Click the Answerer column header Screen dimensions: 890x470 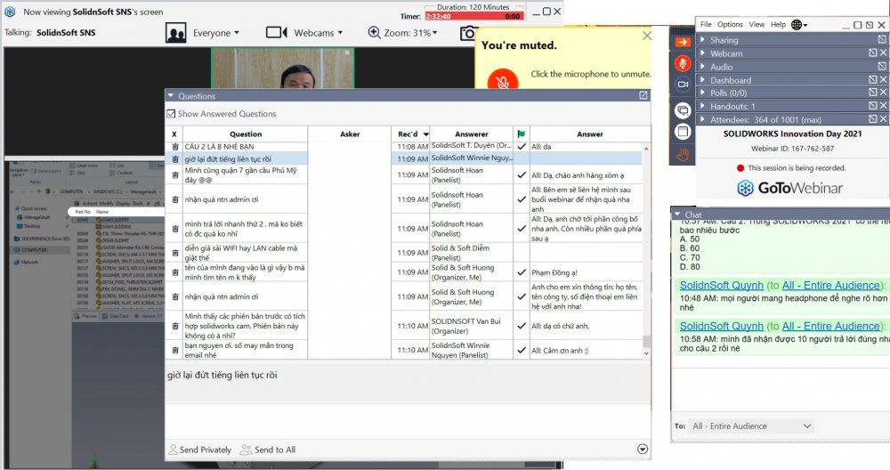pyautogui.click(x=471, y=134)
